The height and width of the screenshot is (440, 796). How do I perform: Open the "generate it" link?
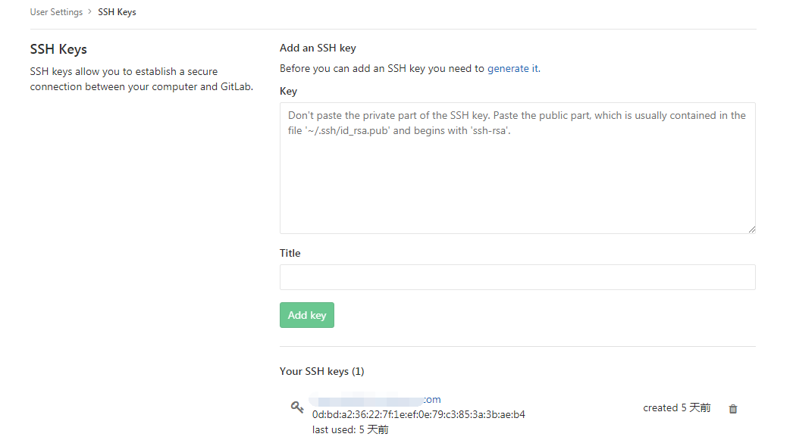pos(513,67)
